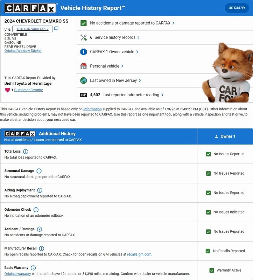Image resolution: width=253 pixels, height=280 pixels.
Task: Select the Owner 1 column header
Action: pos(225,136)
